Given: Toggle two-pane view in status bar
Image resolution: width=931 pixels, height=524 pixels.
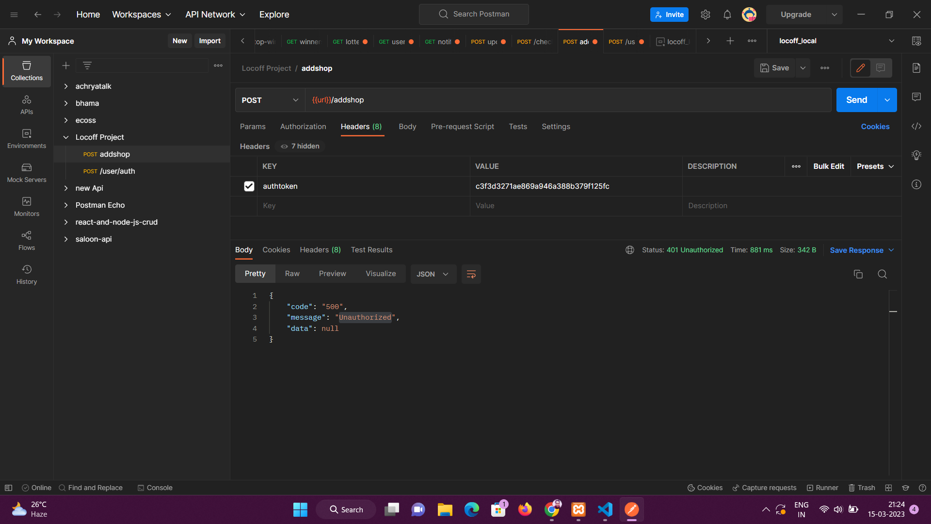Looking at the screenshot, I should point(888,488).
